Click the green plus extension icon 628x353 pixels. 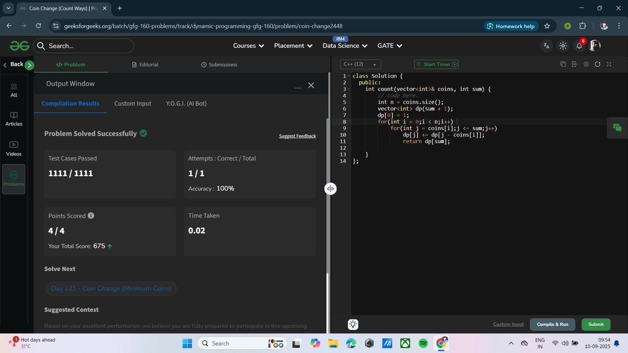pos(568,26)
